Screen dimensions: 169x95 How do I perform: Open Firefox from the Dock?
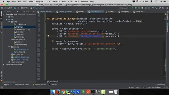pyautogui.click(x=58, y=92)
